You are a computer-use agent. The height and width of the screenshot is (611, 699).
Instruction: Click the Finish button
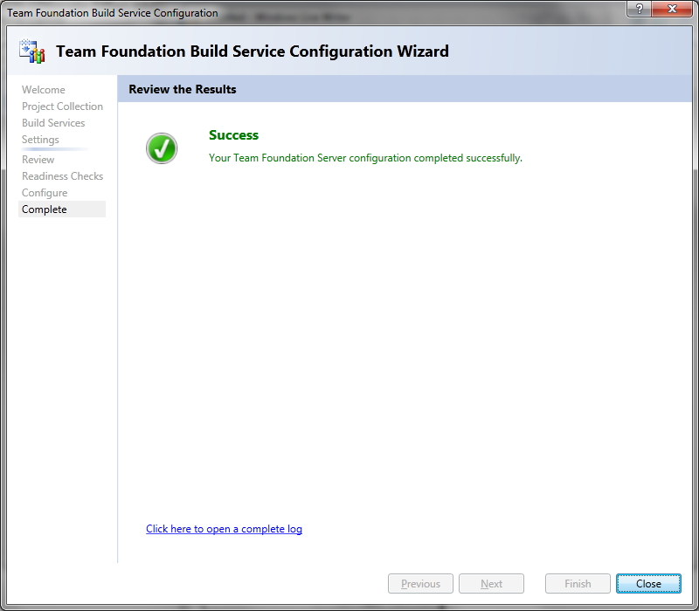[x=578, y=583]
